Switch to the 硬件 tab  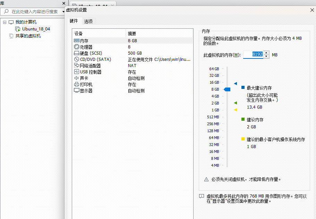coord(74,21)
